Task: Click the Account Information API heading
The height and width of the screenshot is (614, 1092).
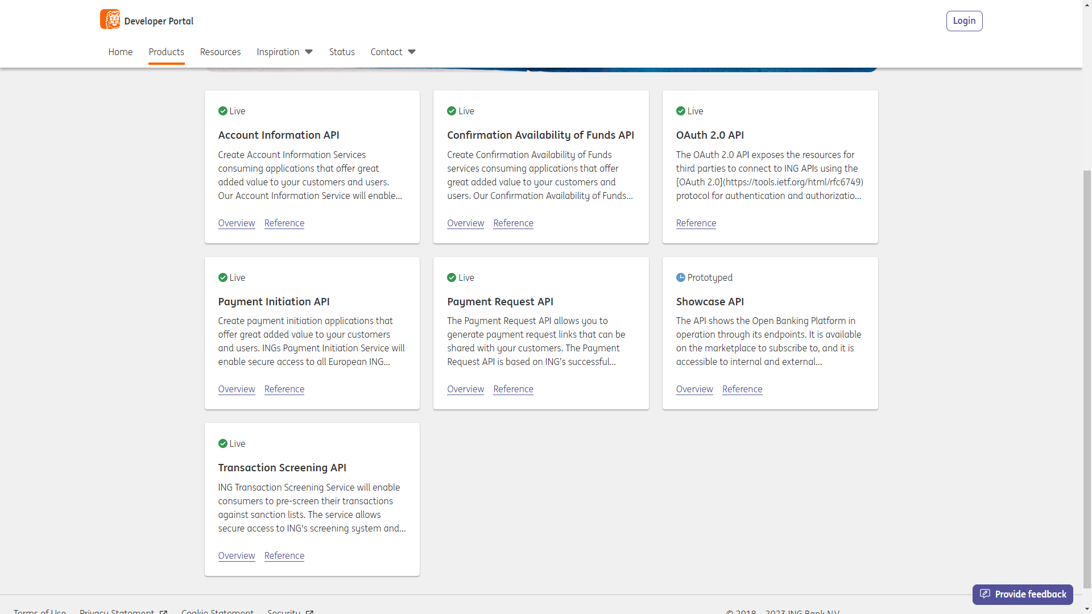Action: point(279,135)
